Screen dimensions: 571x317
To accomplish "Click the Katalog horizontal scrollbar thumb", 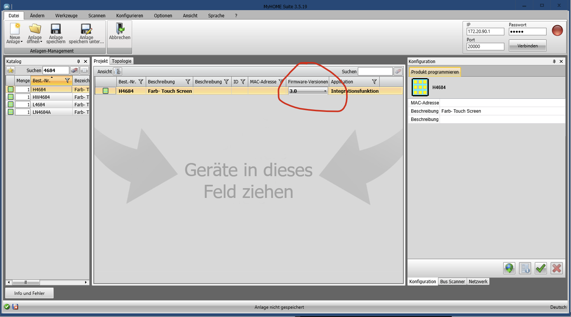I will point(26,282).
